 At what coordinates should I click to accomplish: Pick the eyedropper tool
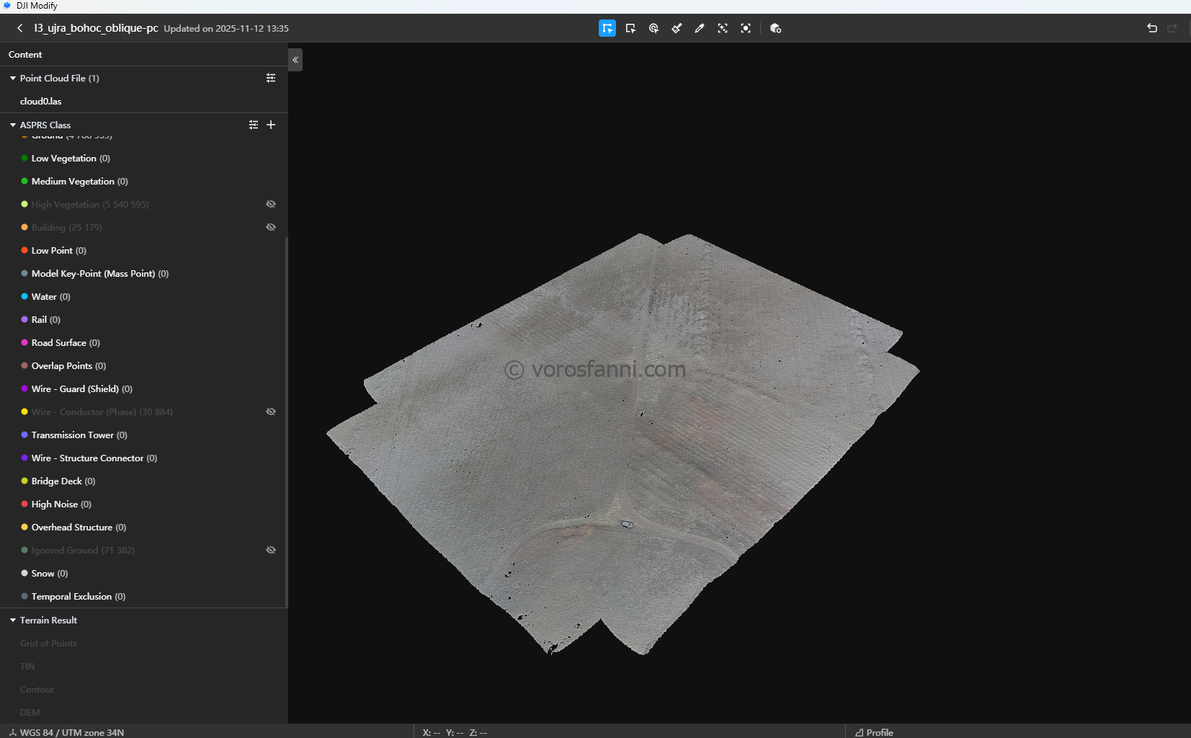[700, 28]
